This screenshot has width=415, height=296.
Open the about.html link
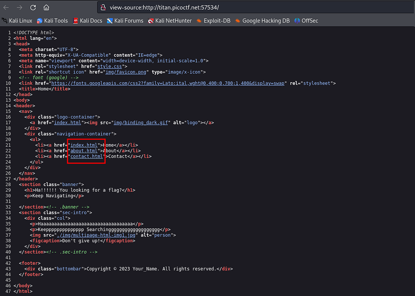click(x=84, y=151)
